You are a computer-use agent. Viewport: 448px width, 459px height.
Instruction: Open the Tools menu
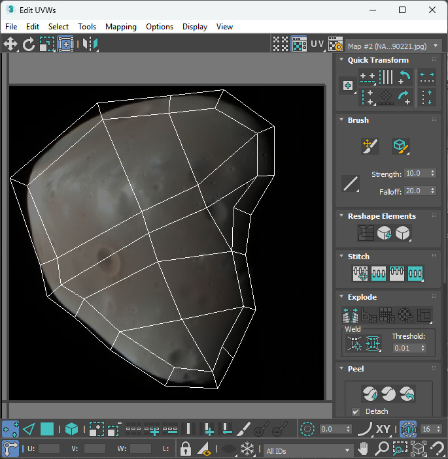coord(87,27)
